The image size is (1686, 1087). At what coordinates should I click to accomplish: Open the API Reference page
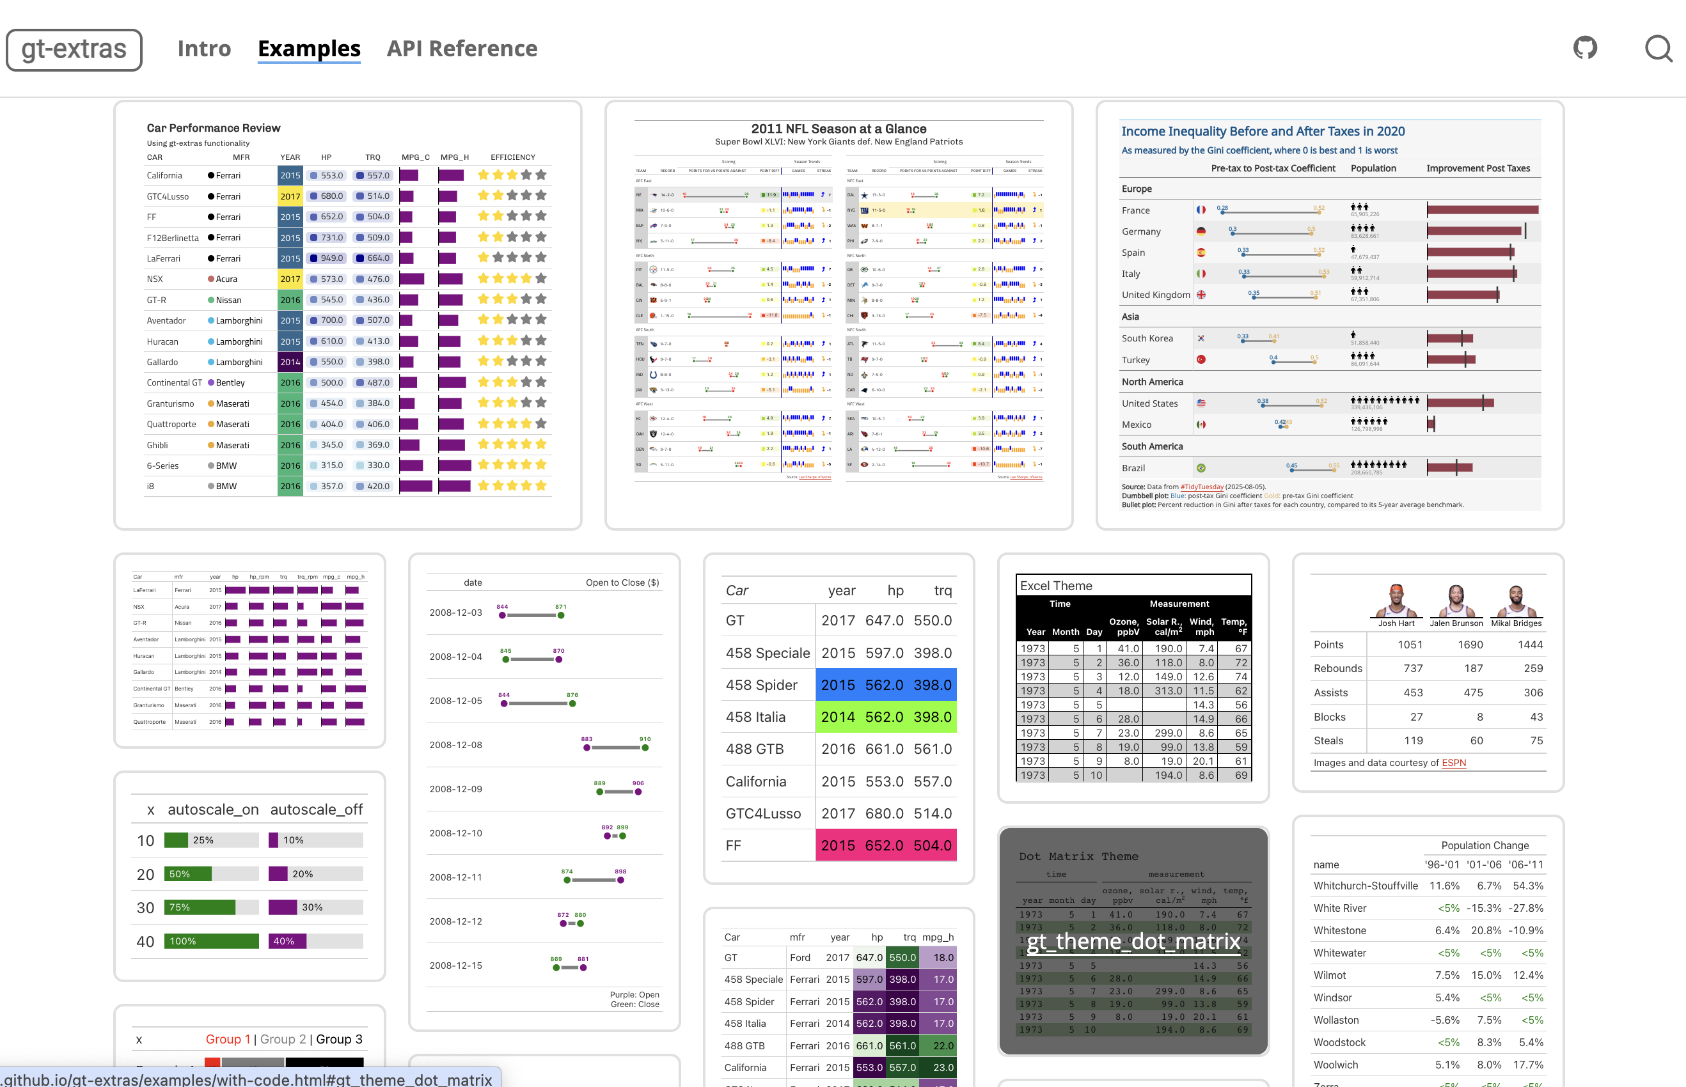[x=462, y=49]
